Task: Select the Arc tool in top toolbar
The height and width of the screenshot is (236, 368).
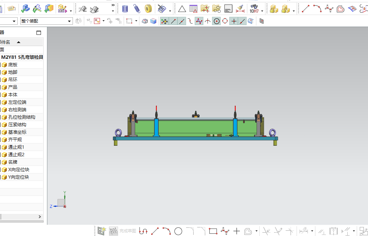Action: coord(317,9)
